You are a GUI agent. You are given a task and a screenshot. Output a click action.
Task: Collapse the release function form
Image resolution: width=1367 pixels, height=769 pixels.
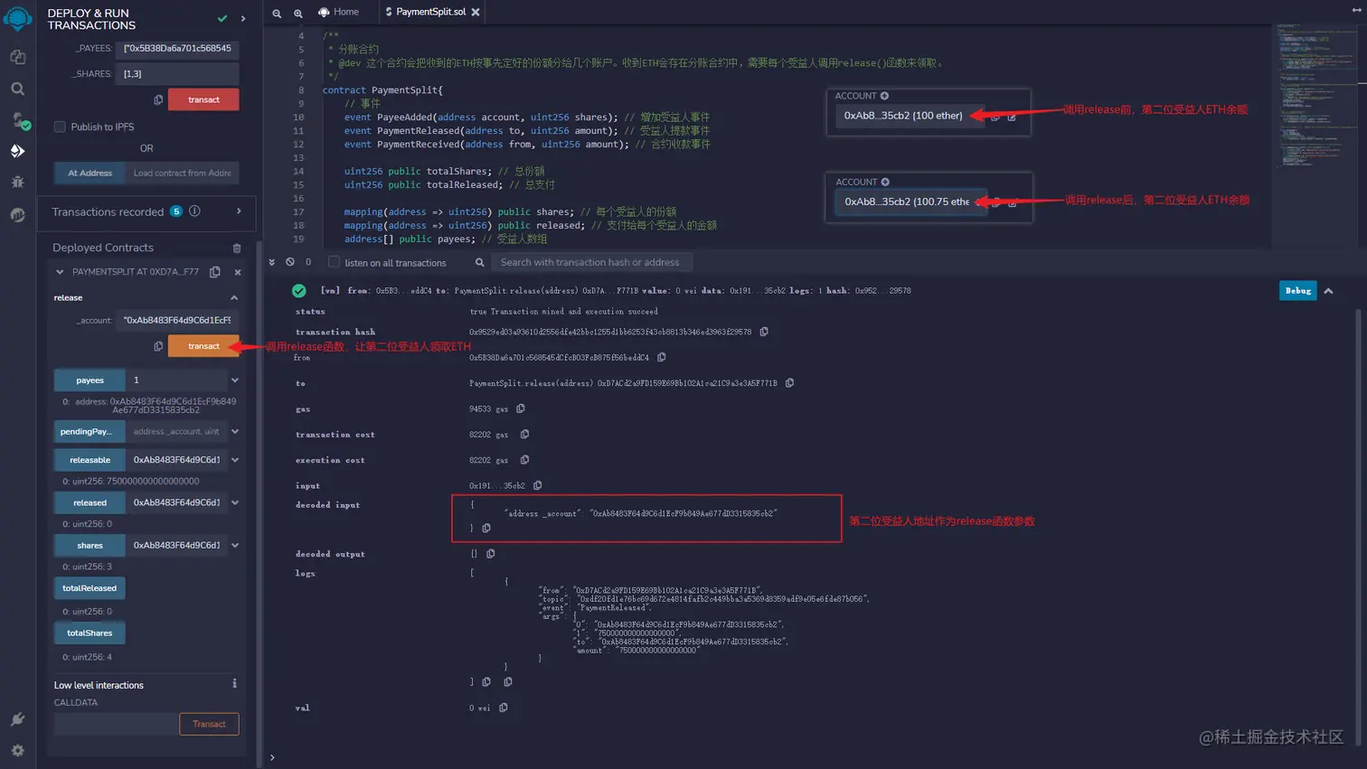(234, 297)
